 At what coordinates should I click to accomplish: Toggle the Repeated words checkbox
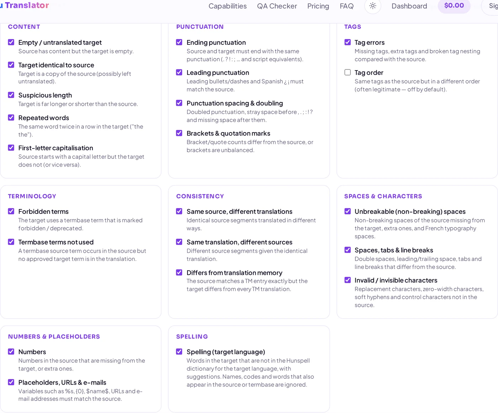[11, 117]
